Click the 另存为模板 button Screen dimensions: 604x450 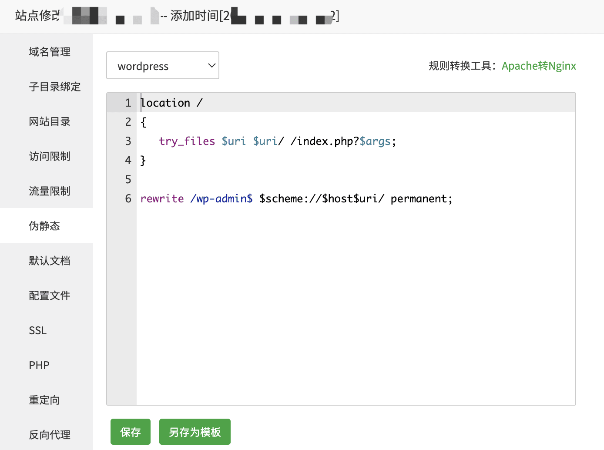point(195,431)
